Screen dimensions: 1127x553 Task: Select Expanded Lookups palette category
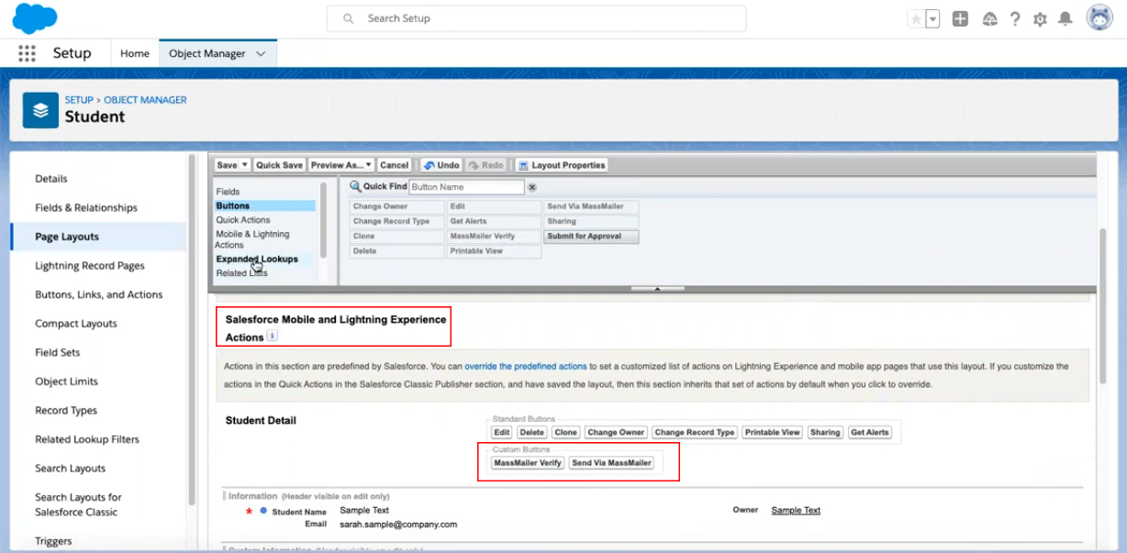257,260
